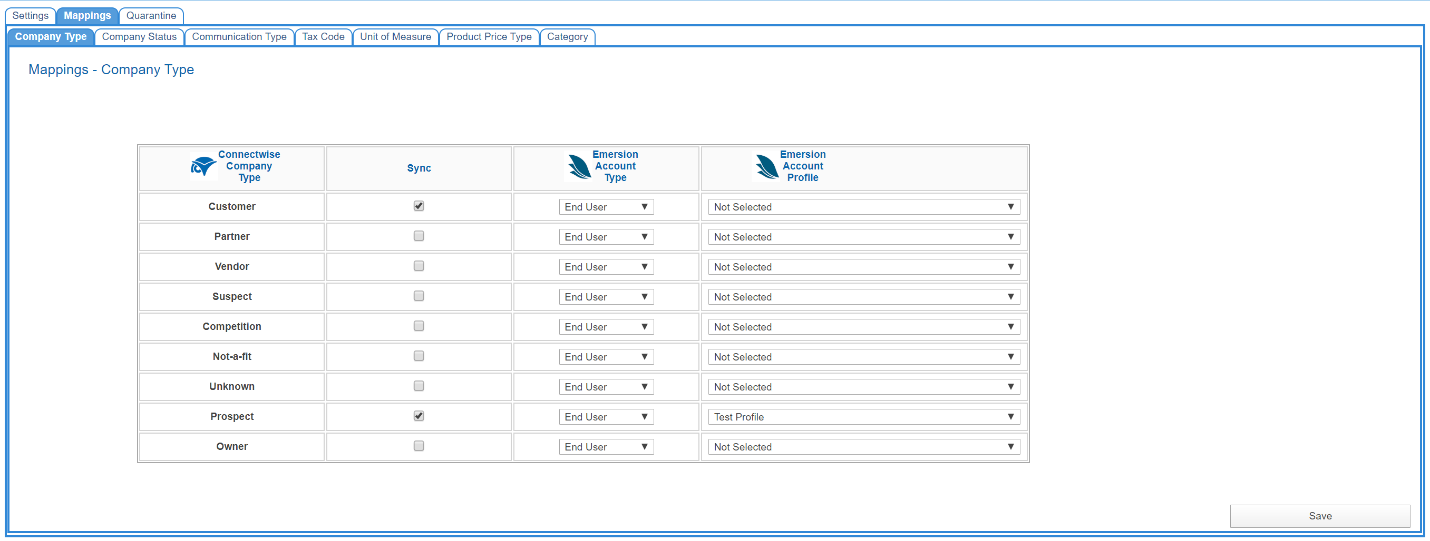The width and height of the screenshot is (1430, 541).
Task: Go to the Company Status sub-tab
Action: click(139, 37)
